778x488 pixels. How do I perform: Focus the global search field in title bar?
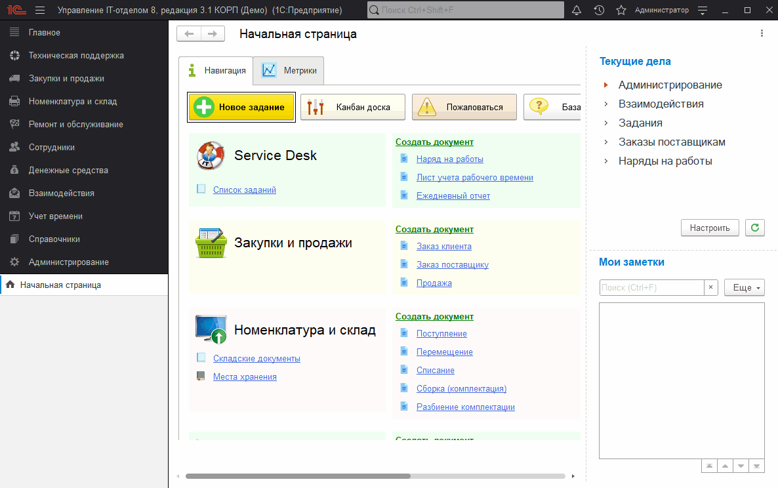(464, 10)
